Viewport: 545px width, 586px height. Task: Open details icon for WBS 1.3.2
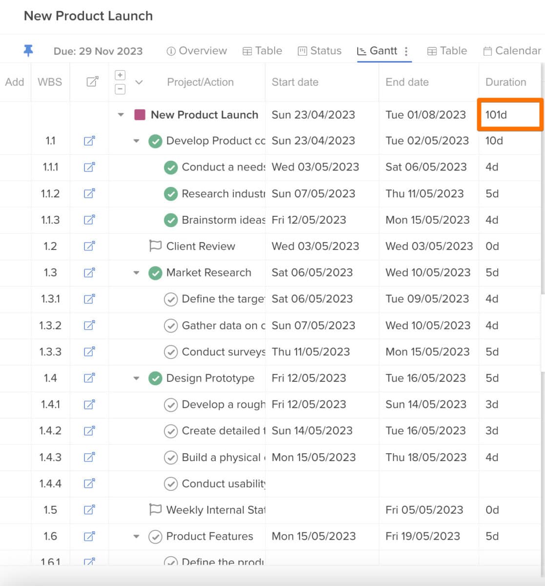tap(89, 325)
